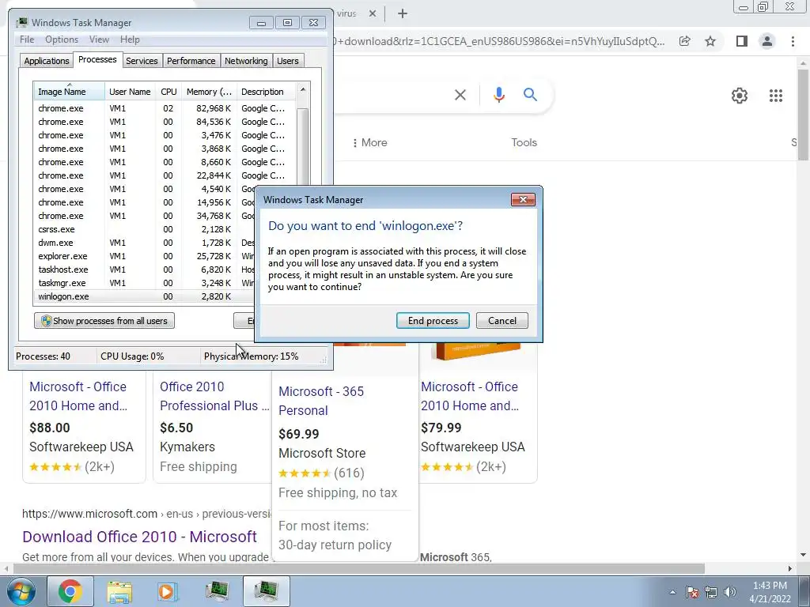Start voice search with microphone icon
The height and width of the screenshot is (607, 810).
498,95
